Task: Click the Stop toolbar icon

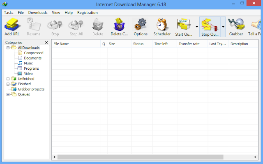Action: 55,25
